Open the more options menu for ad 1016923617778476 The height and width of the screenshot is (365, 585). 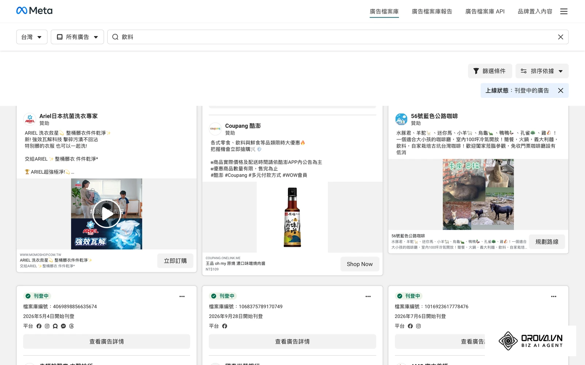pyautogui.click(x=554, y=296)
